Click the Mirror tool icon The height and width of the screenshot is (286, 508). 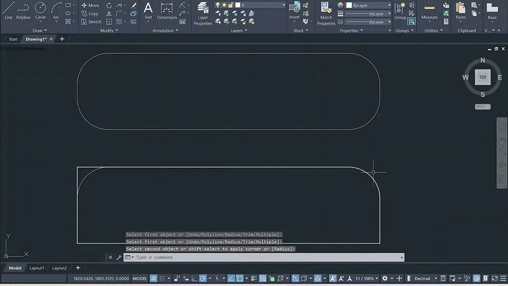(109, 13)
